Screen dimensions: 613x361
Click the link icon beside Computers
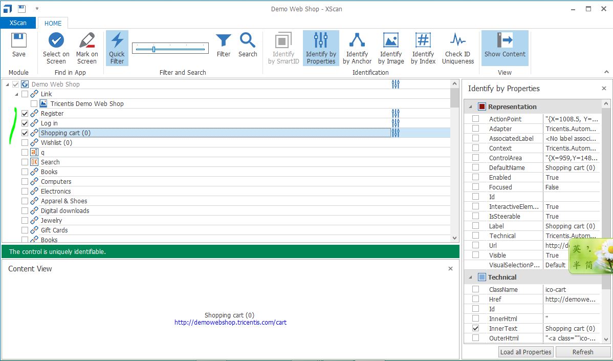point(34,181)
